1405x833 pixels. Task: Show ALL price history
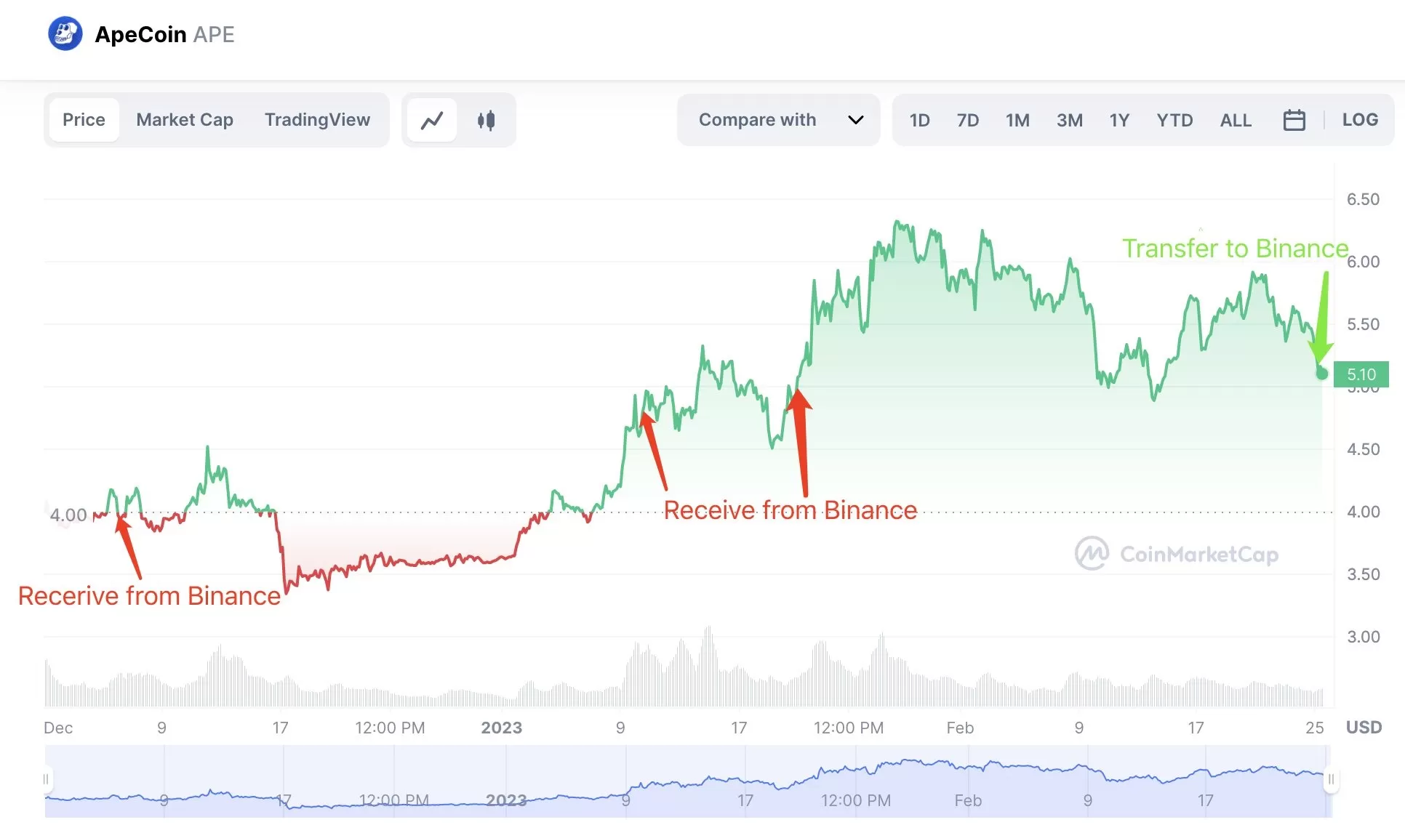(x=1236, y=120)
